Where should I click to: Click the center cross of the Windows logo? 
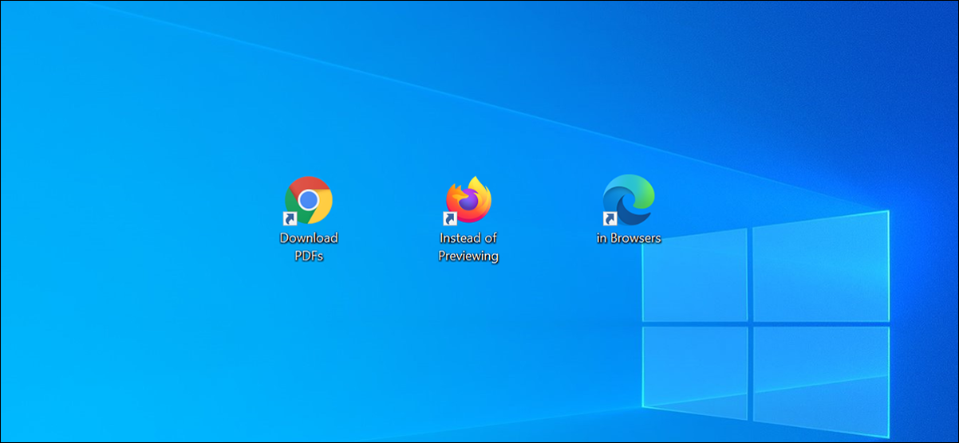click(x=750, y=323)
